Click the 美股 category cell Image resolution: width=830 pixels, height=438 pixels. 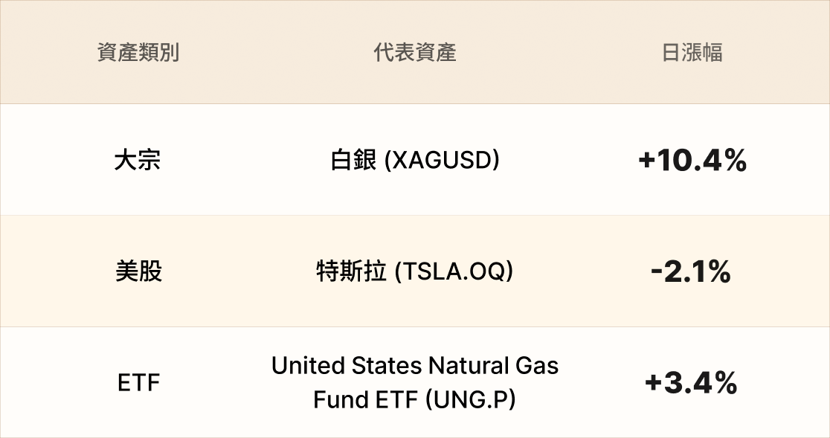pos(138,272)
